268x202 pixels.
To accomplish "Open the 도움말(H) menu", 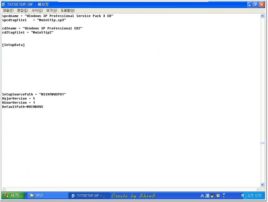I will coord(68,10).
